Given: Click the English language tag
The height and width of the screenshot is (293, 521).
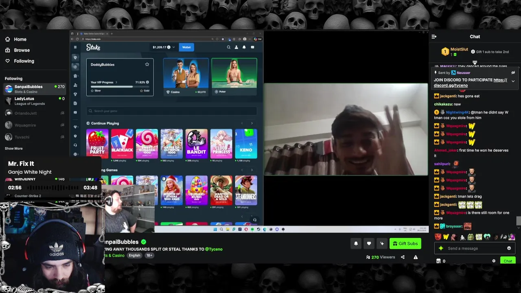Looking at the screenshot, I should (x=134, y=256).
